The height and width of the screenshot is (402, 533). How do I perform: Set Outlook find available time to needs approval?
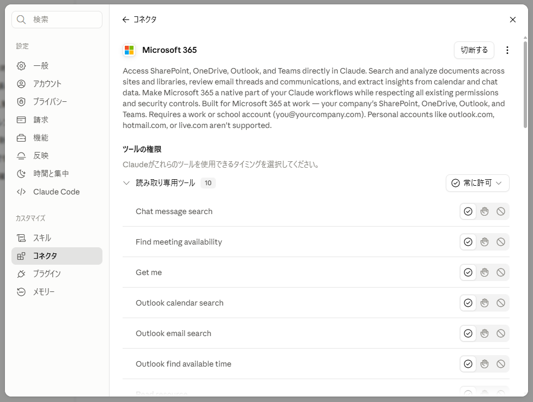(x=484, y=364)
